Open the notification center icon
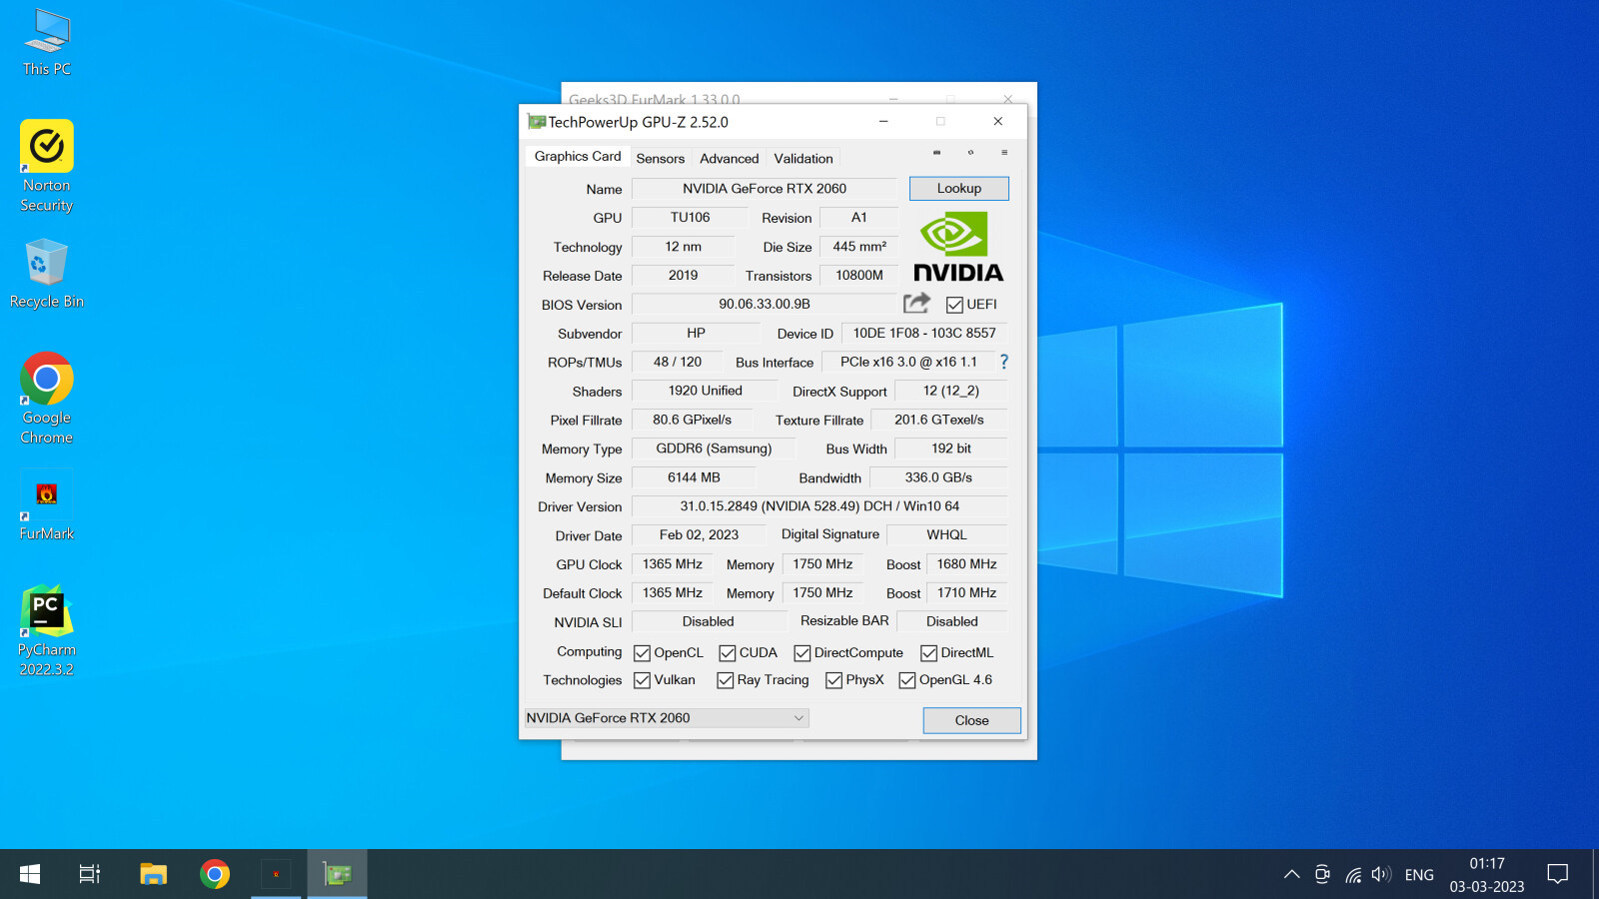1599x899 pixels. [1557, 874]
